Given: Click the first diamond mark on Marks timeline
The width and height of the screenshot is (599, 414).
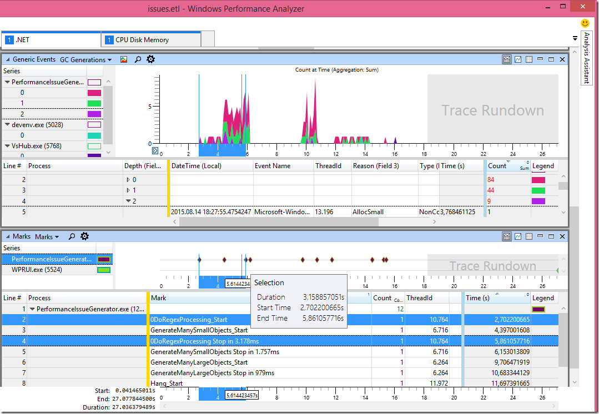Looking at the screenshot, I should tap(199, 260).
